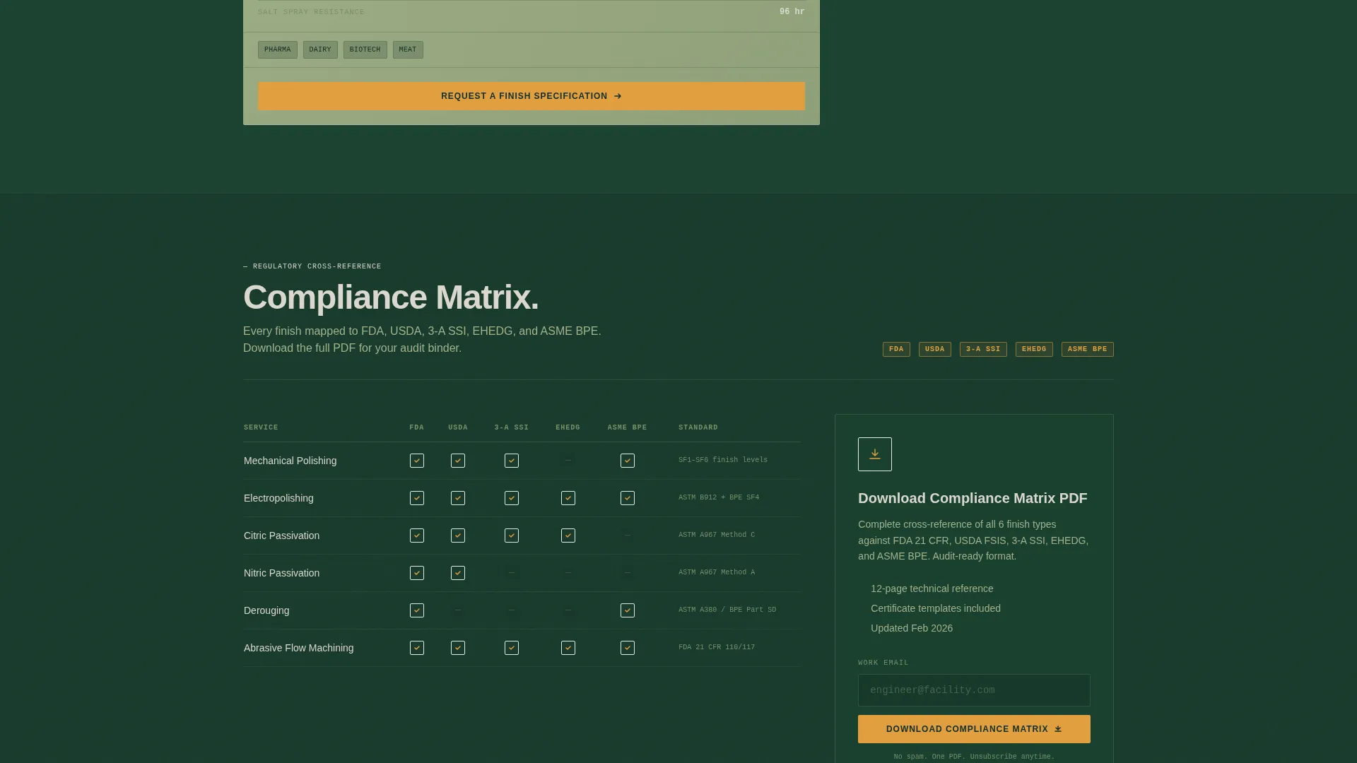Screen dimensions: 1357x763
Task: Select the PHARMA industry tag
Action: [278, 49]
